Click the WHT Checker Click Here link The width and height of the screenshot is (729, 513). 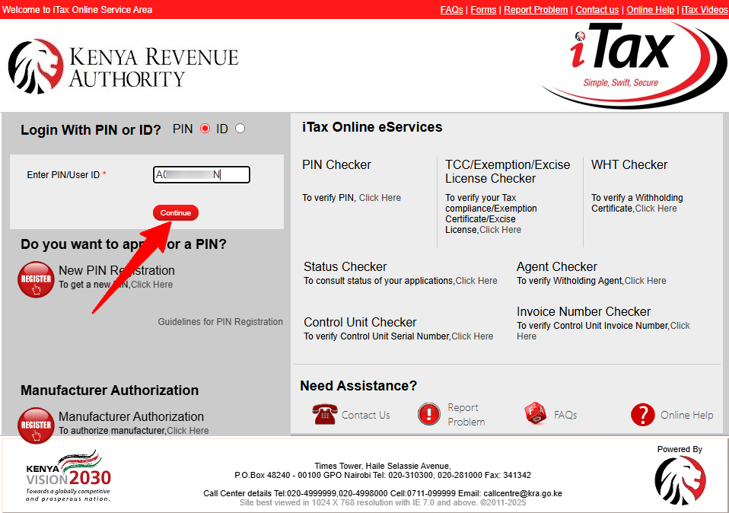655,208
